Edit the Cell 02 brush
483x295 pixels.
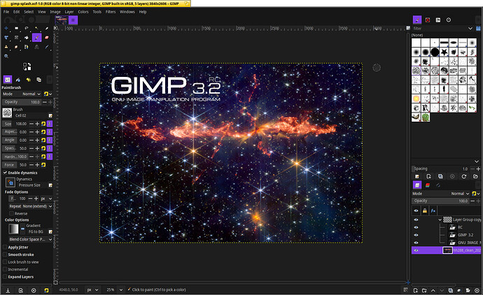point(50,115)
